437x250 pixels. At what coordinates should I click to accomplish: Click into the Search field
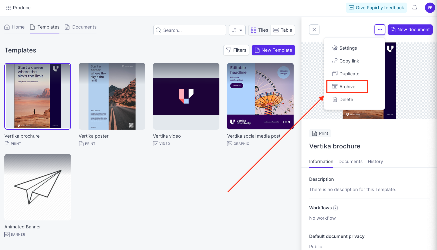point(190,30)
